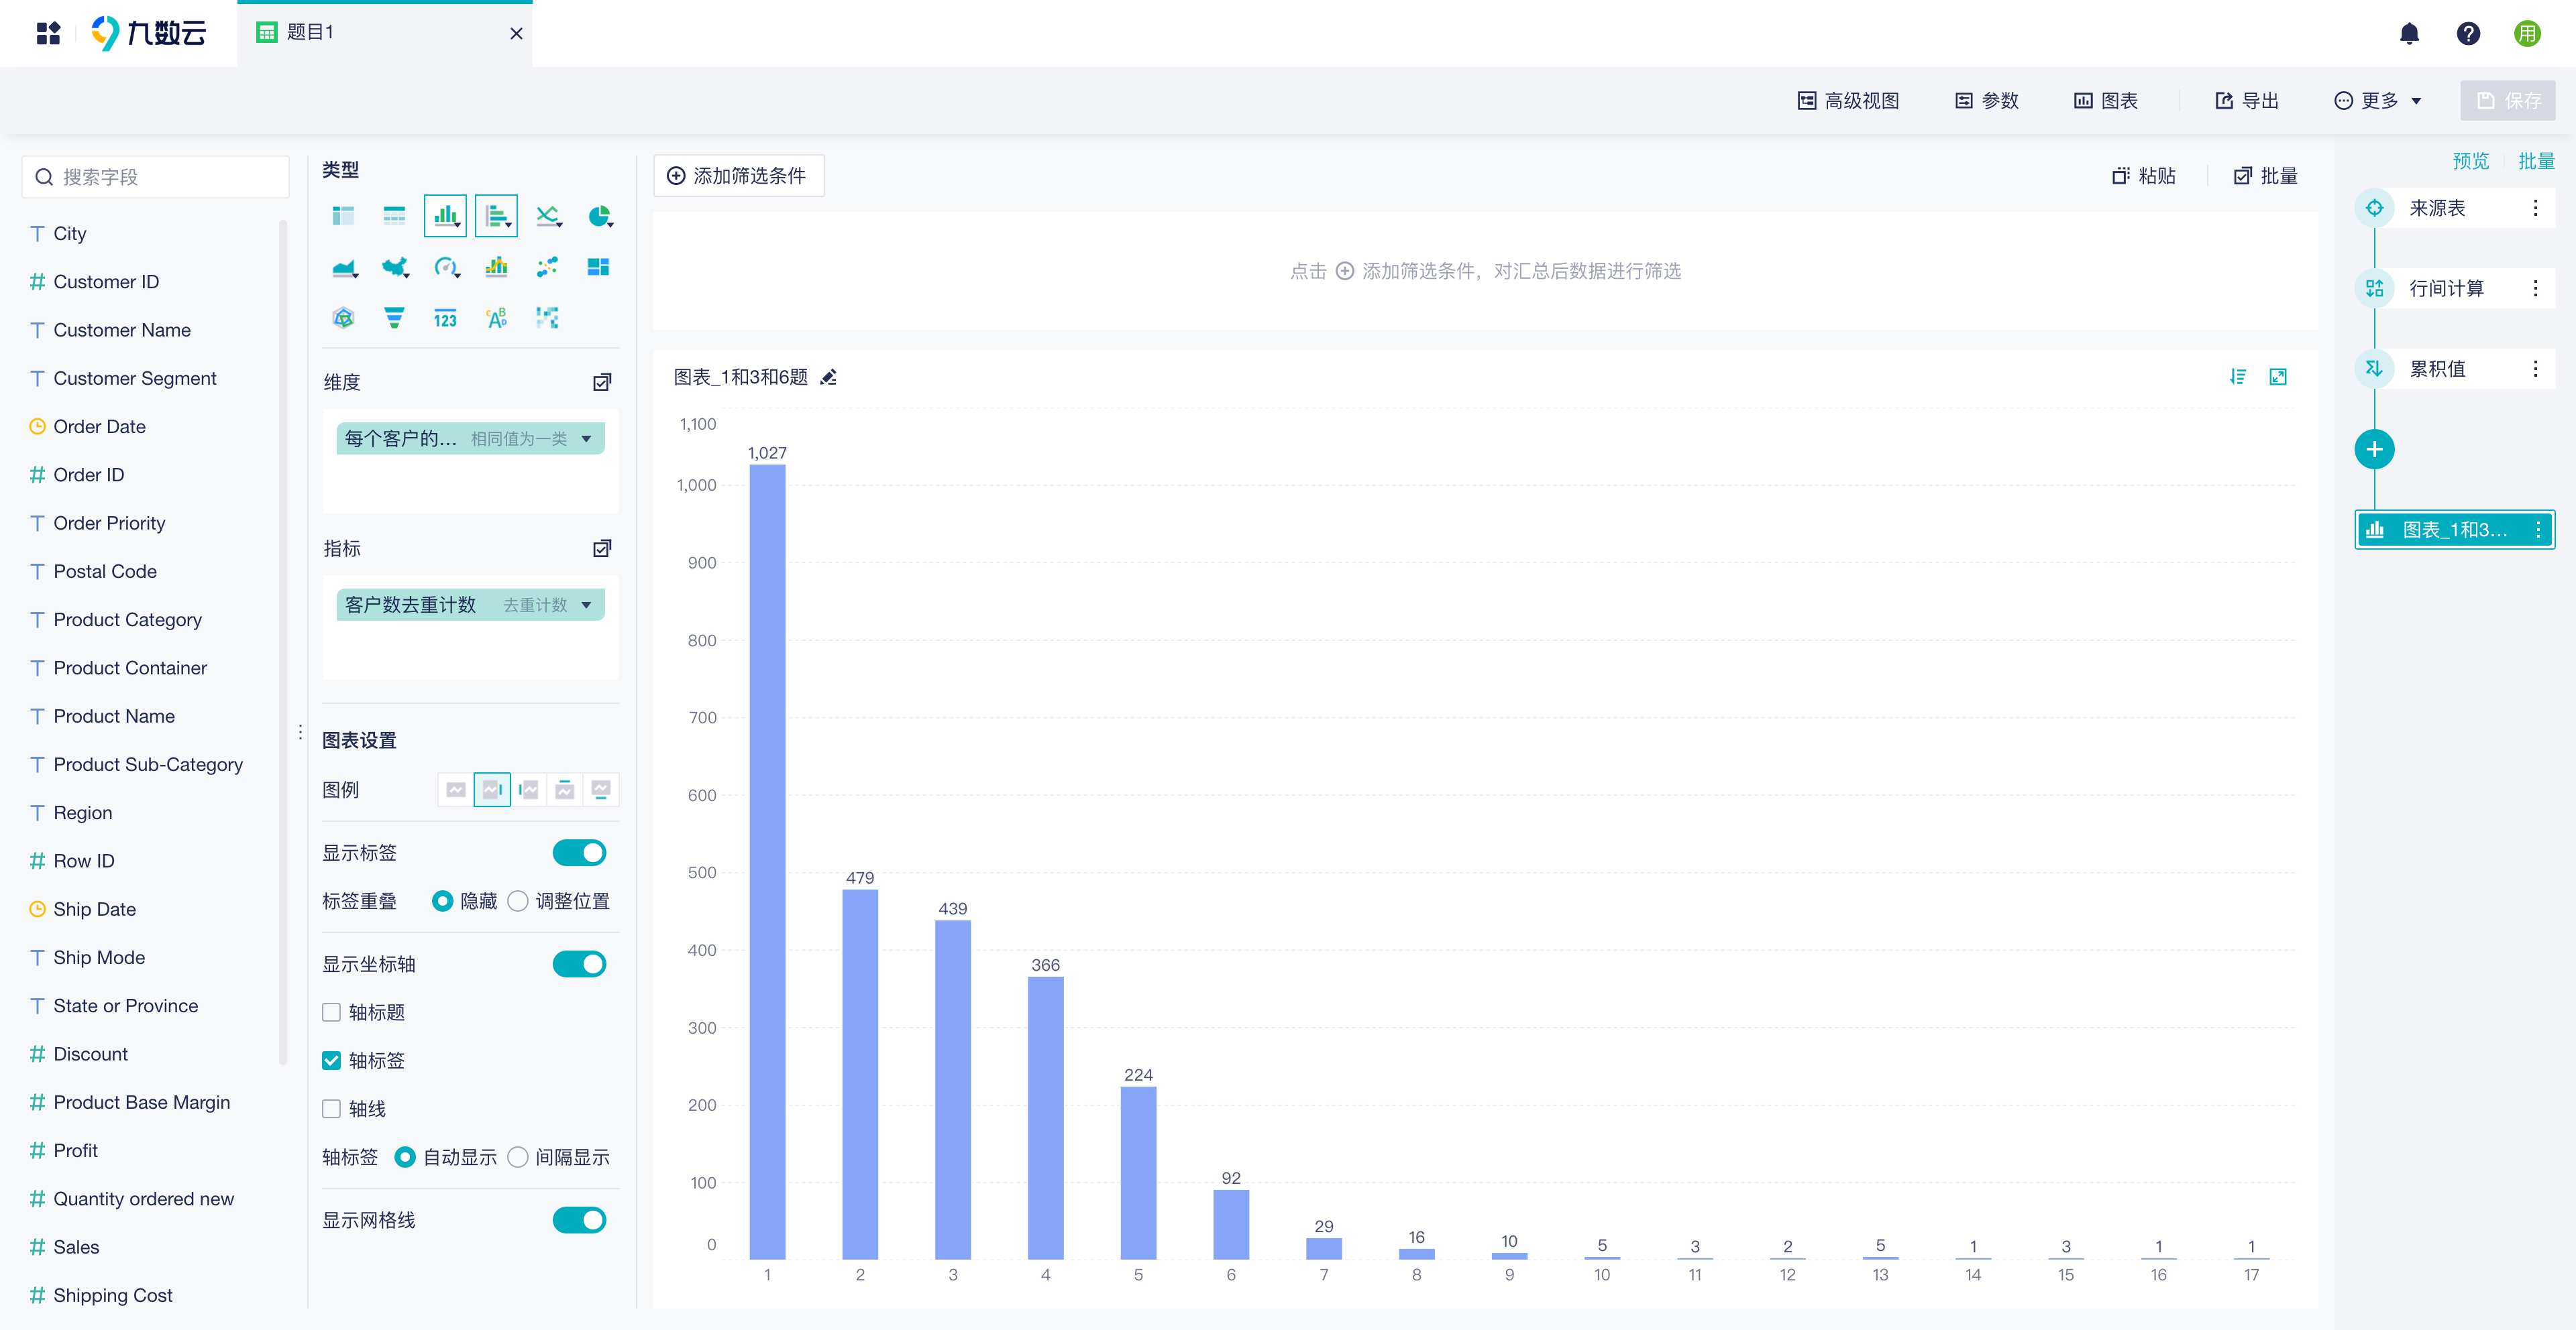Open the help question mark icon
Viewport: 2576px width, 1330px height.
2468,34
